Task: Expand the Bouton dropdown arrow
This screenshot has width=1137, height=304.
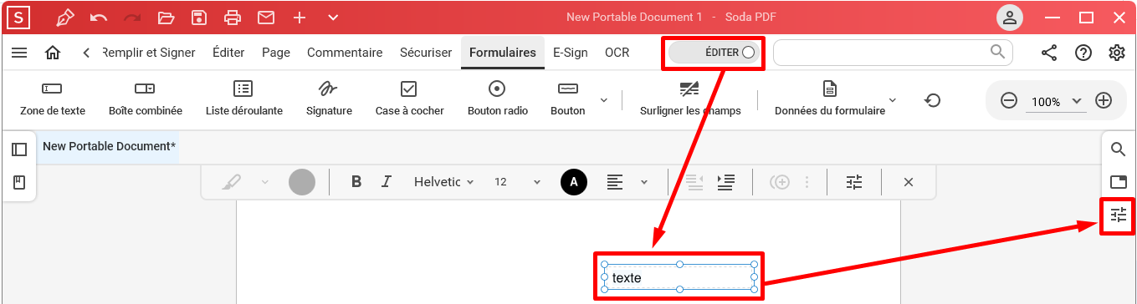Action: 604,100
